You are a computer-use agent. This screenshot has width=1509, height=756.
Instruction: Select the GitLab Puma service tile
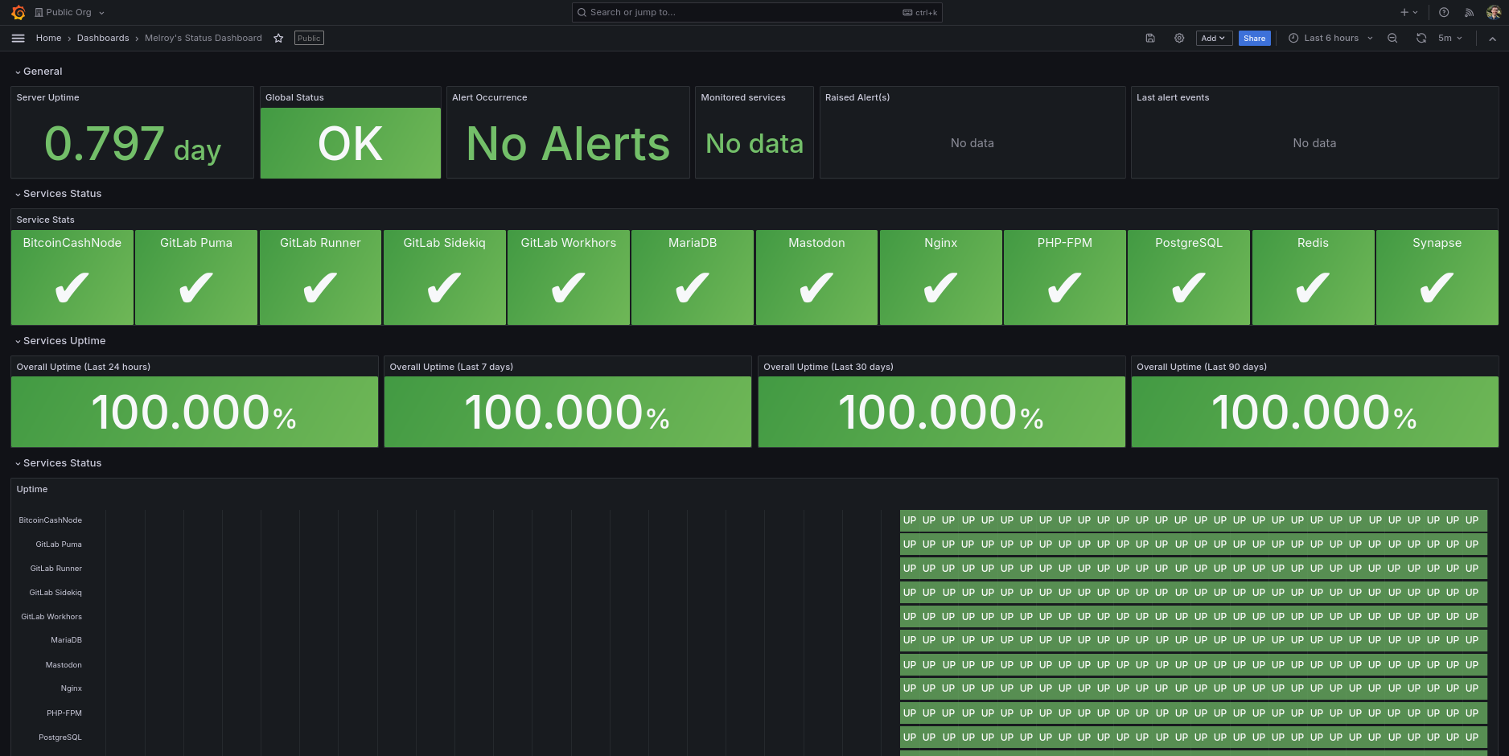pyautogui.click(x=196, y=277)
